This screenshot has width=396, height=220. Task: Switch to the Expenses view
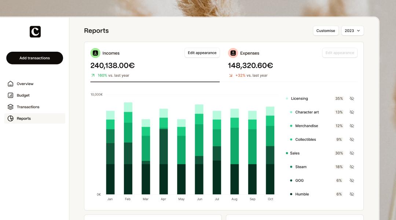(249, 53)
